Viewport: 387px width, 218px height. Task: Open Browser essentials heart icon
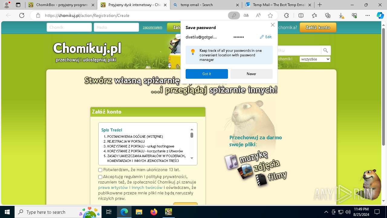354,15
